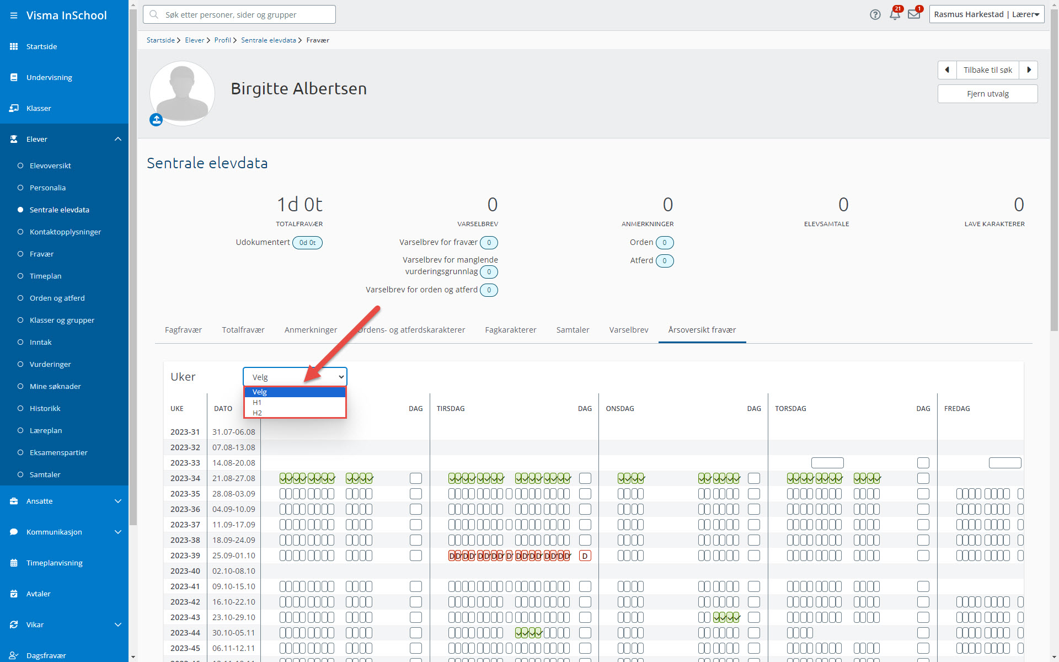Click the Klasser sidebar icon
Viewport: 1059px width, 662px height.
14,108
